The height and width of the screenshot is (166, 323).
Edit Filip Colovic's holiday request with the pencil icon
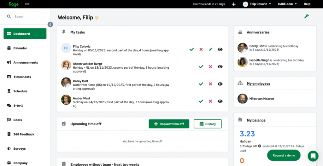[210, 49]
